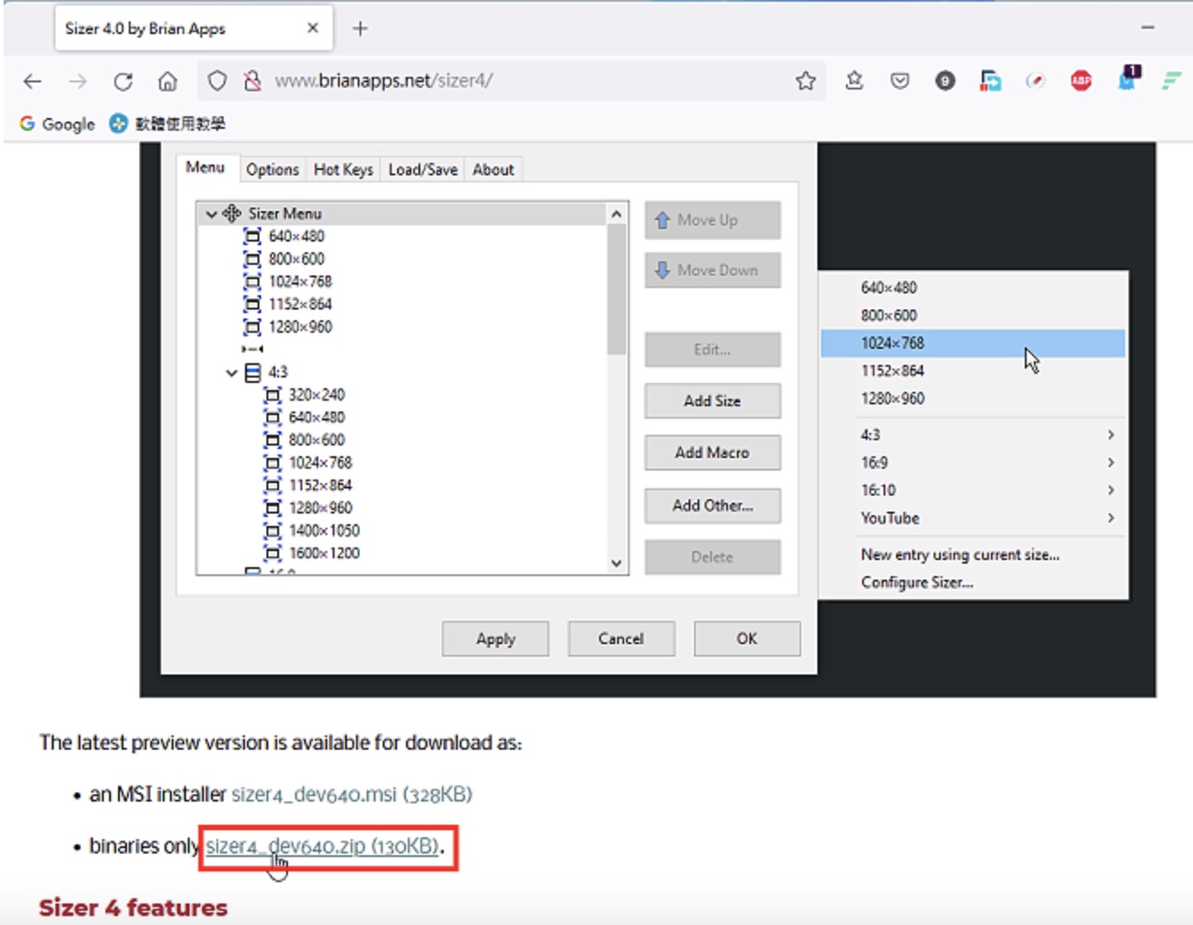Image resolution: width=1193 pixels, height=925 pixels.
Task: Reload the current page
Action: click(123, 81)
